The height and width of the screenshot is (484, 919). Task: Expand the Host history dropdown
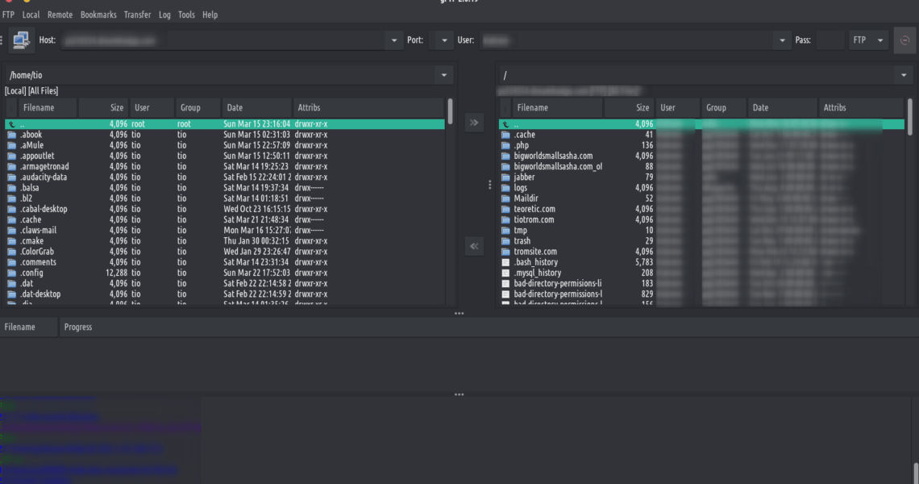[393, 40]
